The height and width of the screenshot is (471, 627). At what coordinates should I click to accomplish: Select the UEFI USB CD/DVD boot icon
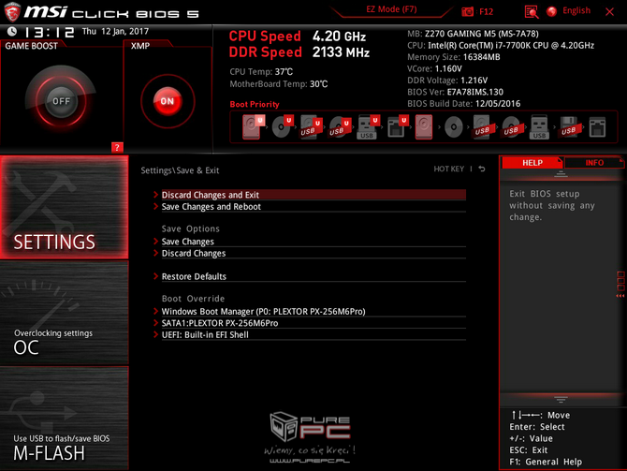coord(339,126)
